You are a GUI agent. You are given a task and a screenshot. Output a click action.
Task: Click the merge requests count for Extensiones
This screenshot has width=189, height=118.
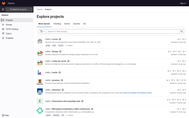[x=179, y=100]
